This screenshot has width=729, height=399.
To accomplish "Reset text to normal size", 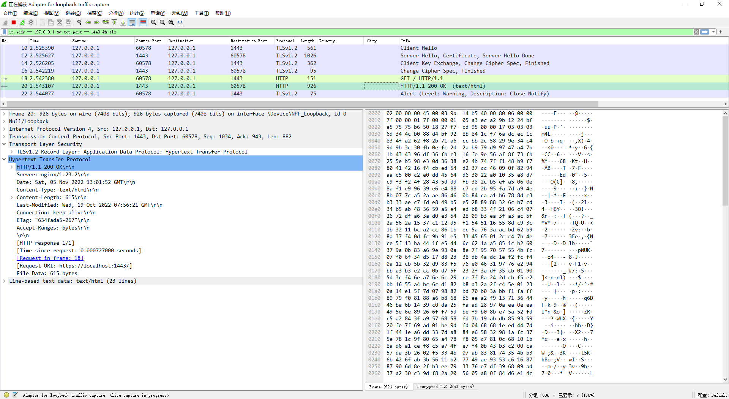I will tap(171, 22).
